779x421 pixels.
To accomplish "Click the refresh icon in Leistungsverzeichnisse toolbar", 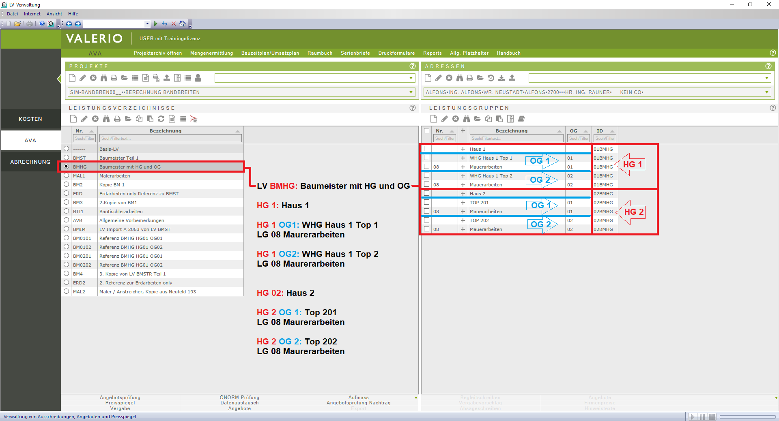I will [x=161, y=119].
